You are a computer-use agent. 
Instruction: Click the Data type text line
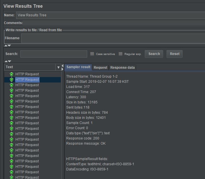click(88, 133)
